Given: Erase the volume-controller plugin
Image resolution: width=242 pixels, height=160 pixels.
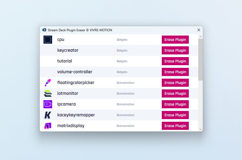Looking at the screenshot, I should click(175, 72).
